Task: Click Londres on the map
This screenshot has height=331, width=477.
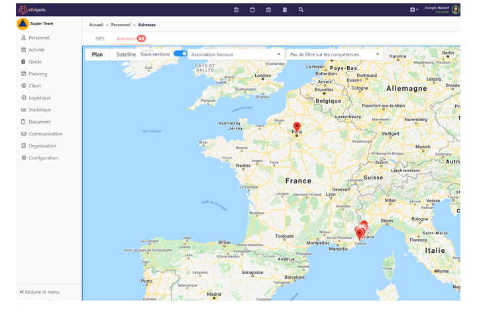Action: 263,75
